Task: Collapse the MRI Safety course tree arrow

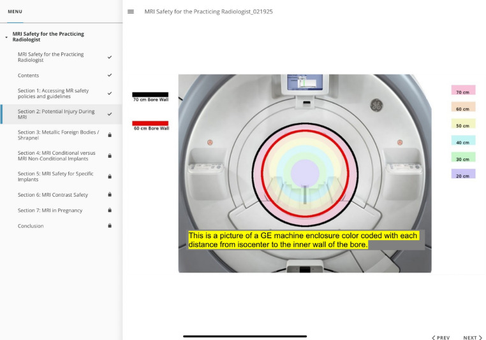Action: click(6, 37)
